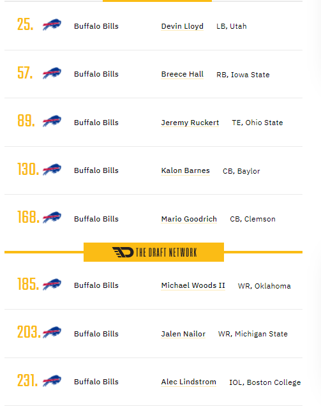Click the Bills logo beside pick 89
Screen dimensions: 321x406
pyautogui.click(x=52, y=121)
